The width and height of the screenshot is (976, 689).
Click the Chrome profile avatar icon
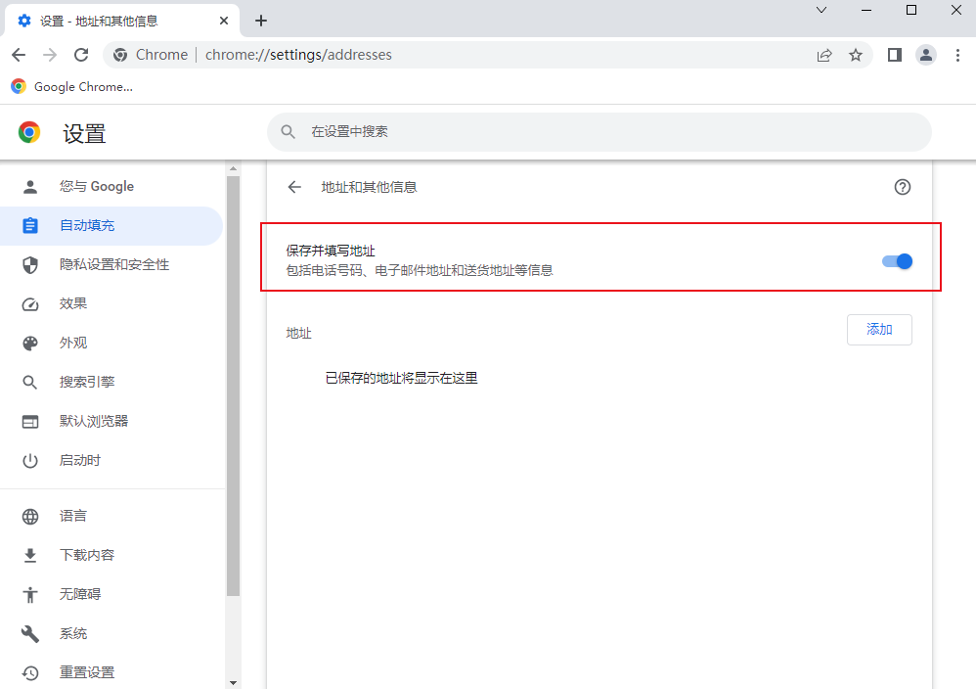pyautogui.click(x=926, y=55)
